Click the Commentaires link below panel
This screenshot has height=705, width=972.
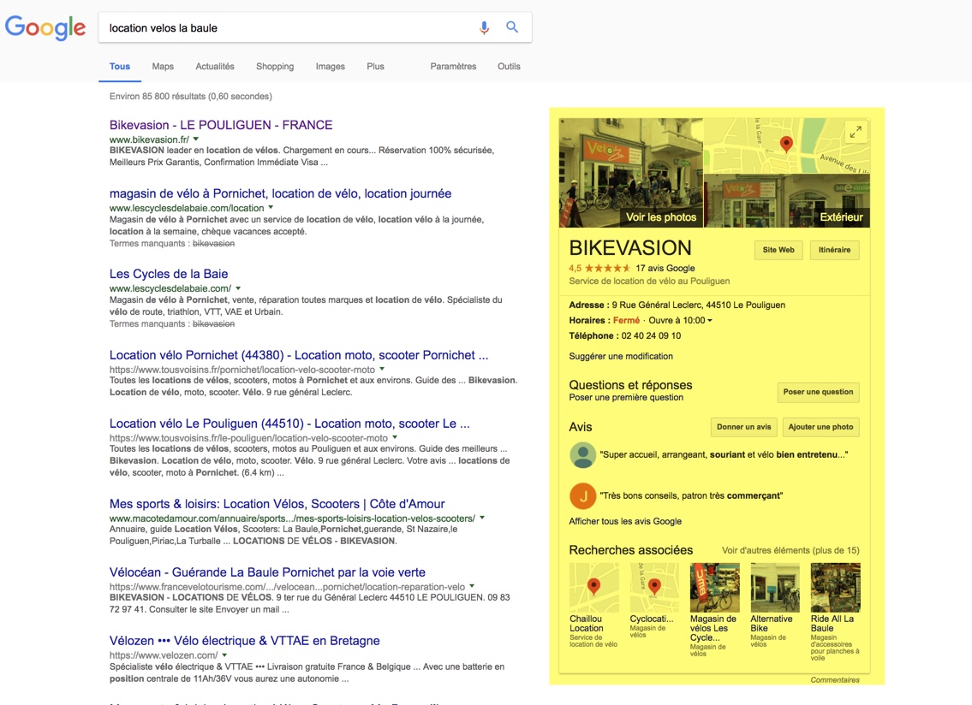coord(835,679)
